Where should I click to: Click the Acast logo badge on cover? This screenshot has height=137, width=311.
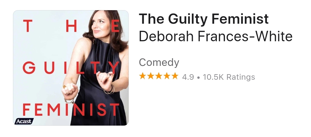pyautogui.click(x=24, y=121)
